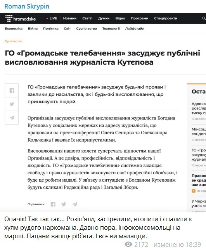Select Суспільство in category bar
The height and width of the screenshot is (248, 206).
click(x=87, y=29)
